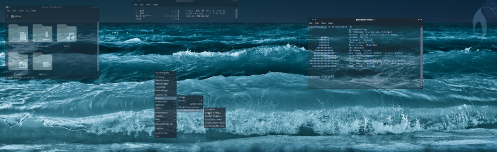Click the glenn folder icon in location bar
The image size is (497, 152).
13,16
